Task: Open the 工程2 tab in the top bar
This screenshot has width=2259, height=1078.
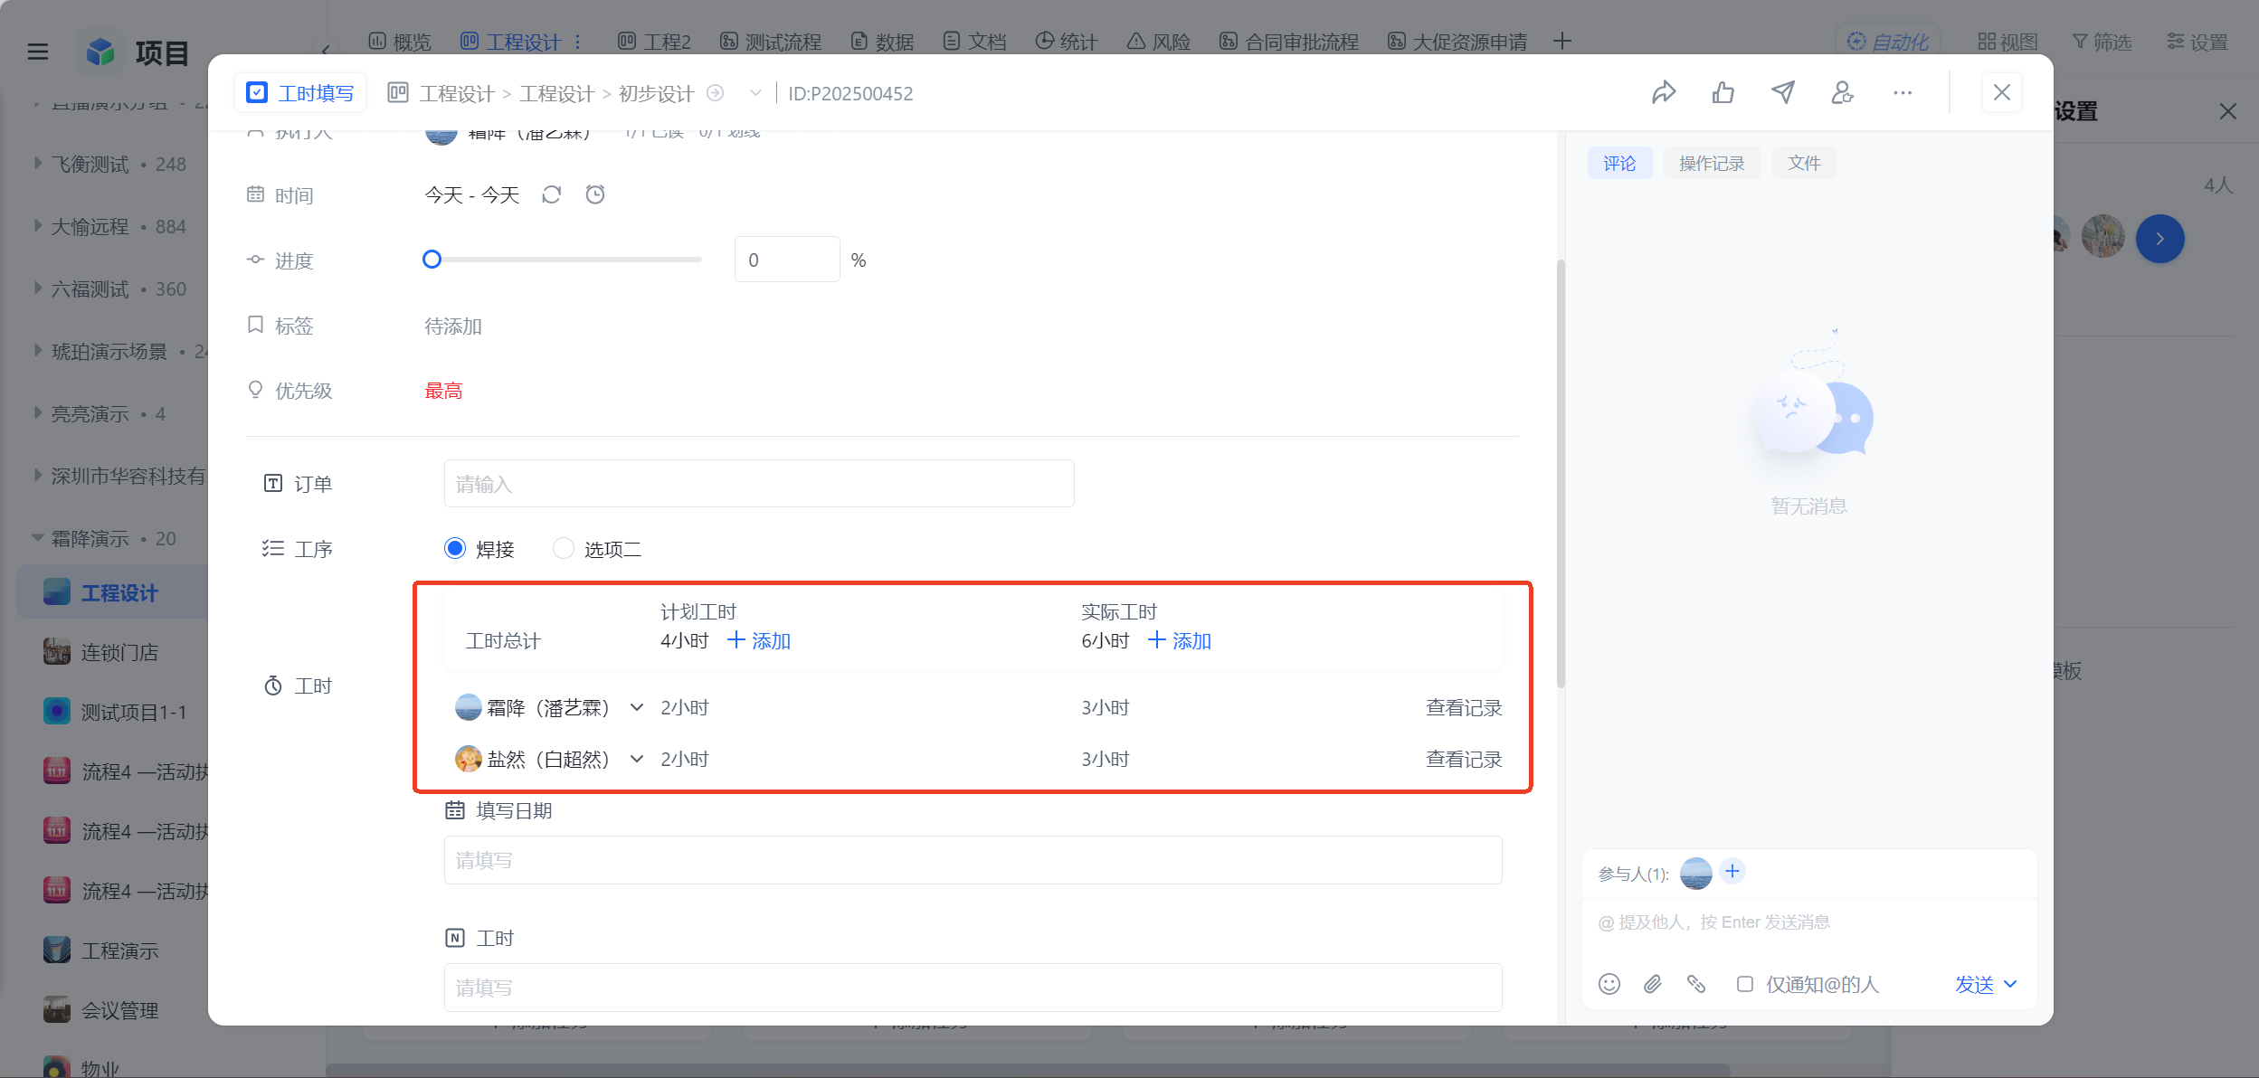Action: [x=654, y=42]
